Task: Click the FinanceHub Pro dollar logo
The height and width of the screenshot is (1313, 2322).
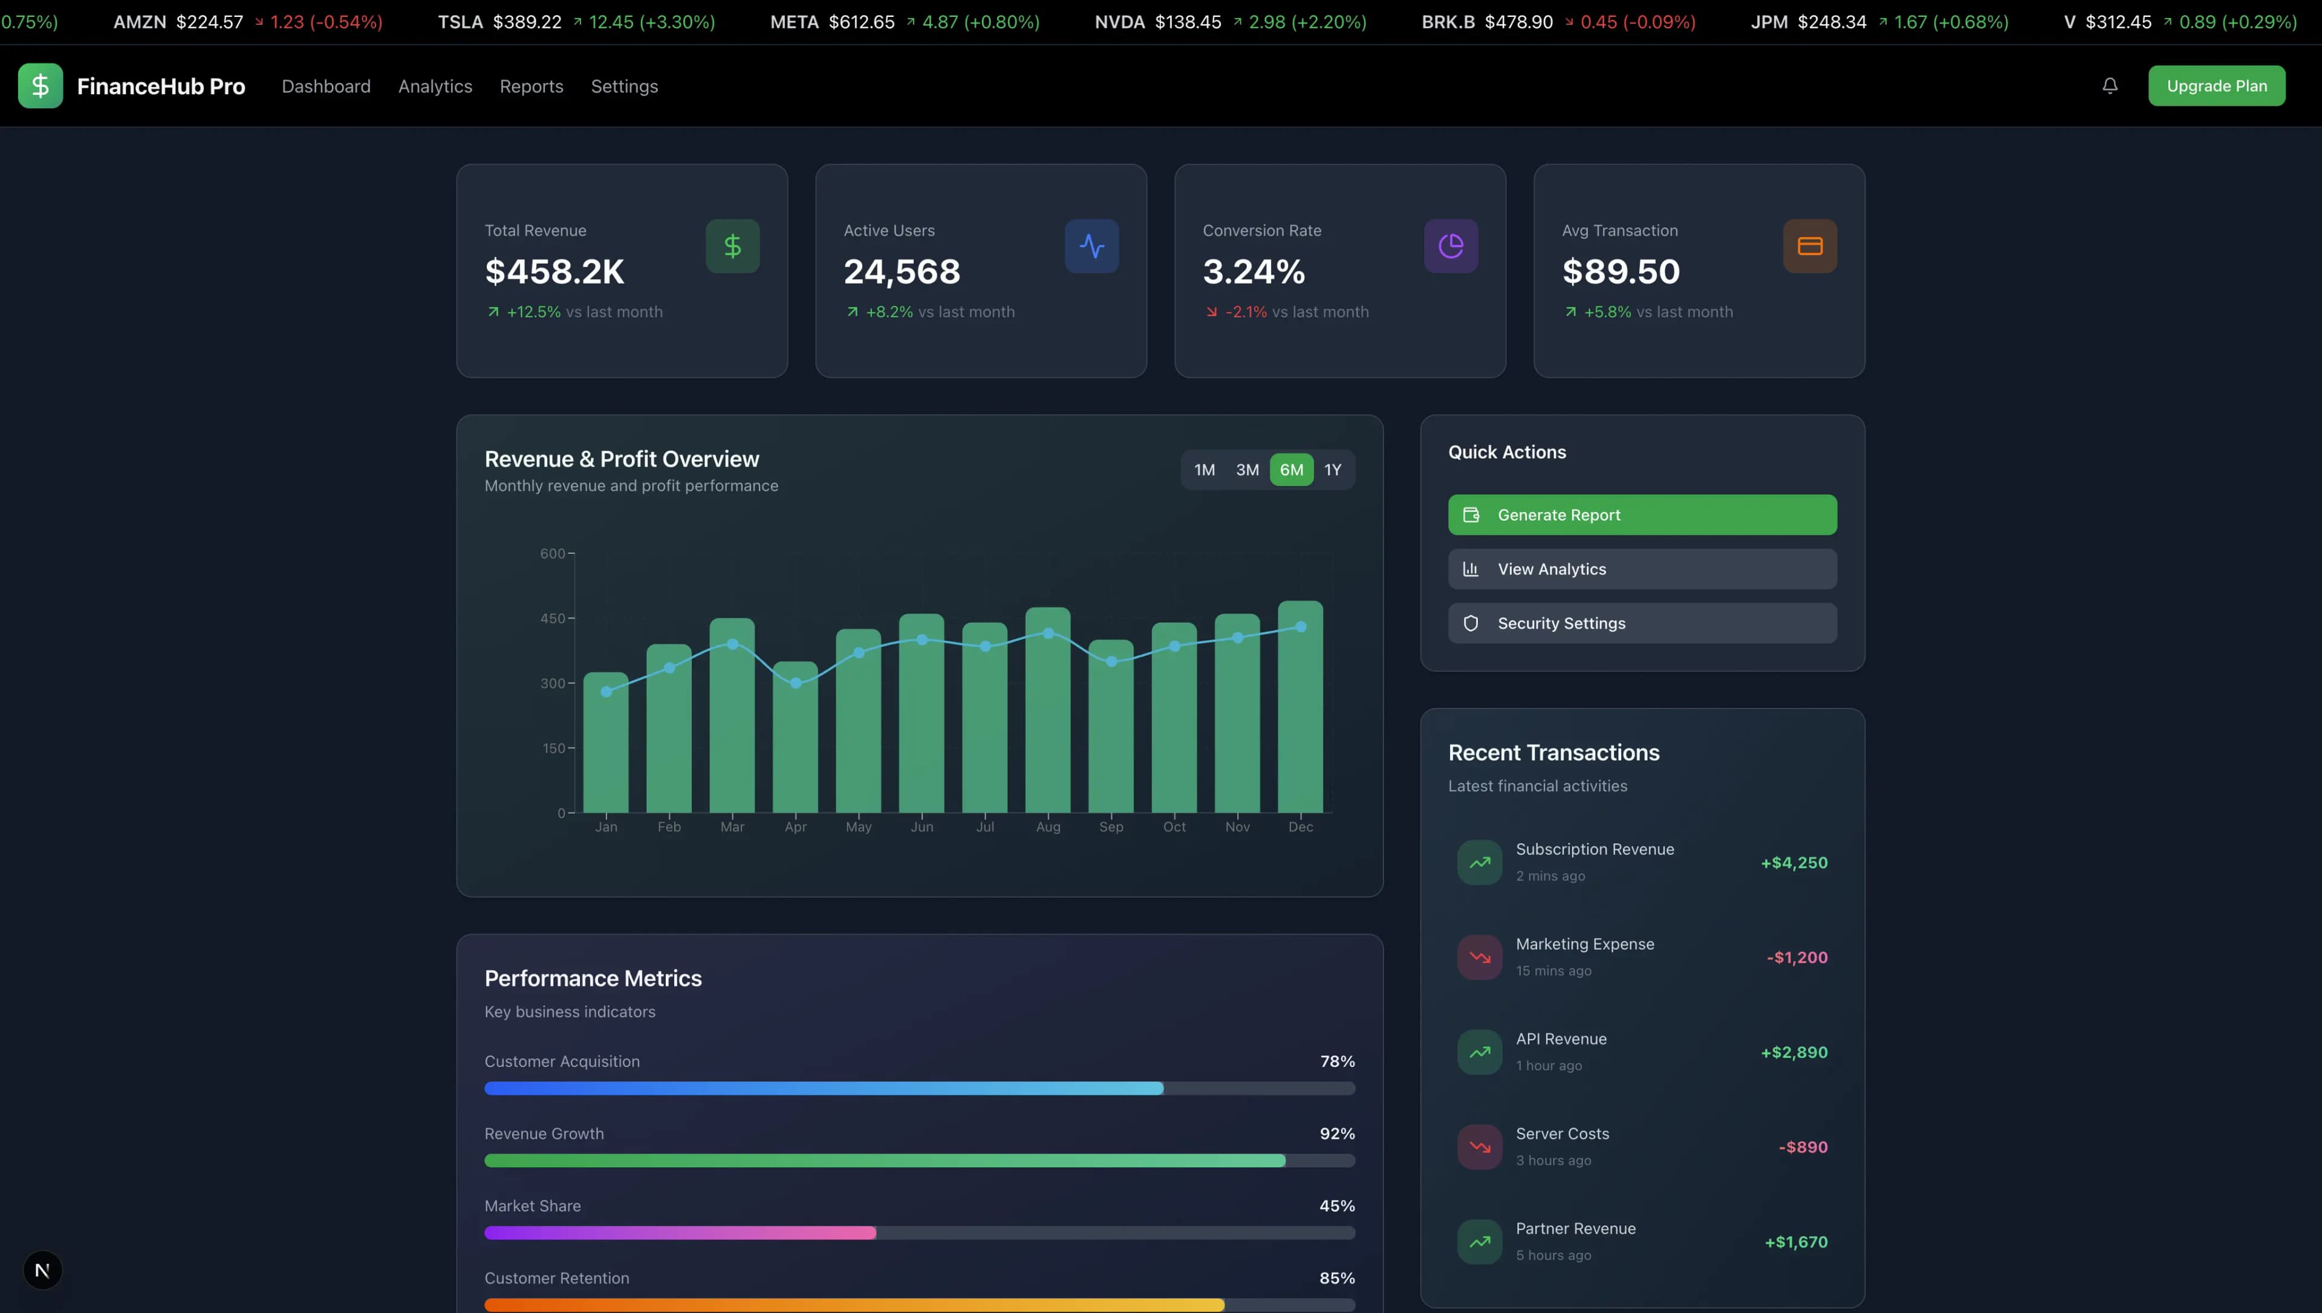Action: (x=40, y=86)
